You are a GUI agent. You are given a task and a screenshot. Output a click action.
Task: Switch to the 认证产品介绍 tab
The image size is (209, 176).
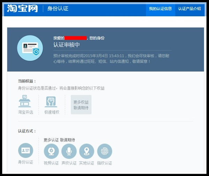[x=189, y=9]
